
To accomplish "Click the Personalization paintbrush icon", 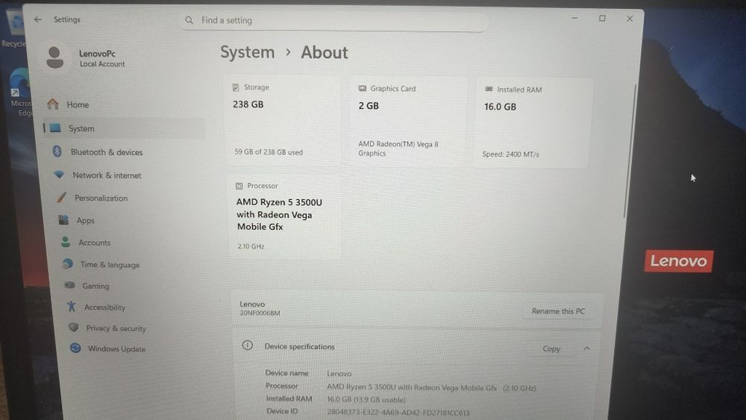I will click(x=61, y=198).
